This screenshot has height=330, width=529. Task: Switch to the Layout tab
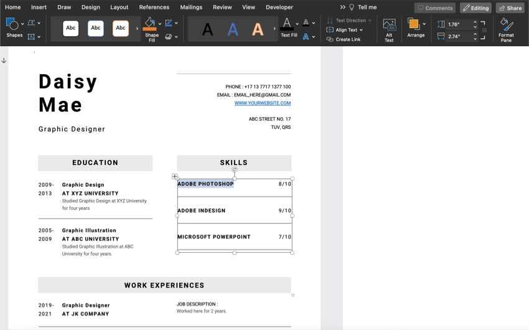[x=119, y=7]
